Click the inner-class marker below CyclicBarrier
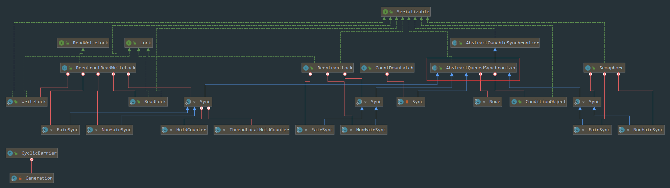This screenshot has height=188, width=670. pos(32,160)
